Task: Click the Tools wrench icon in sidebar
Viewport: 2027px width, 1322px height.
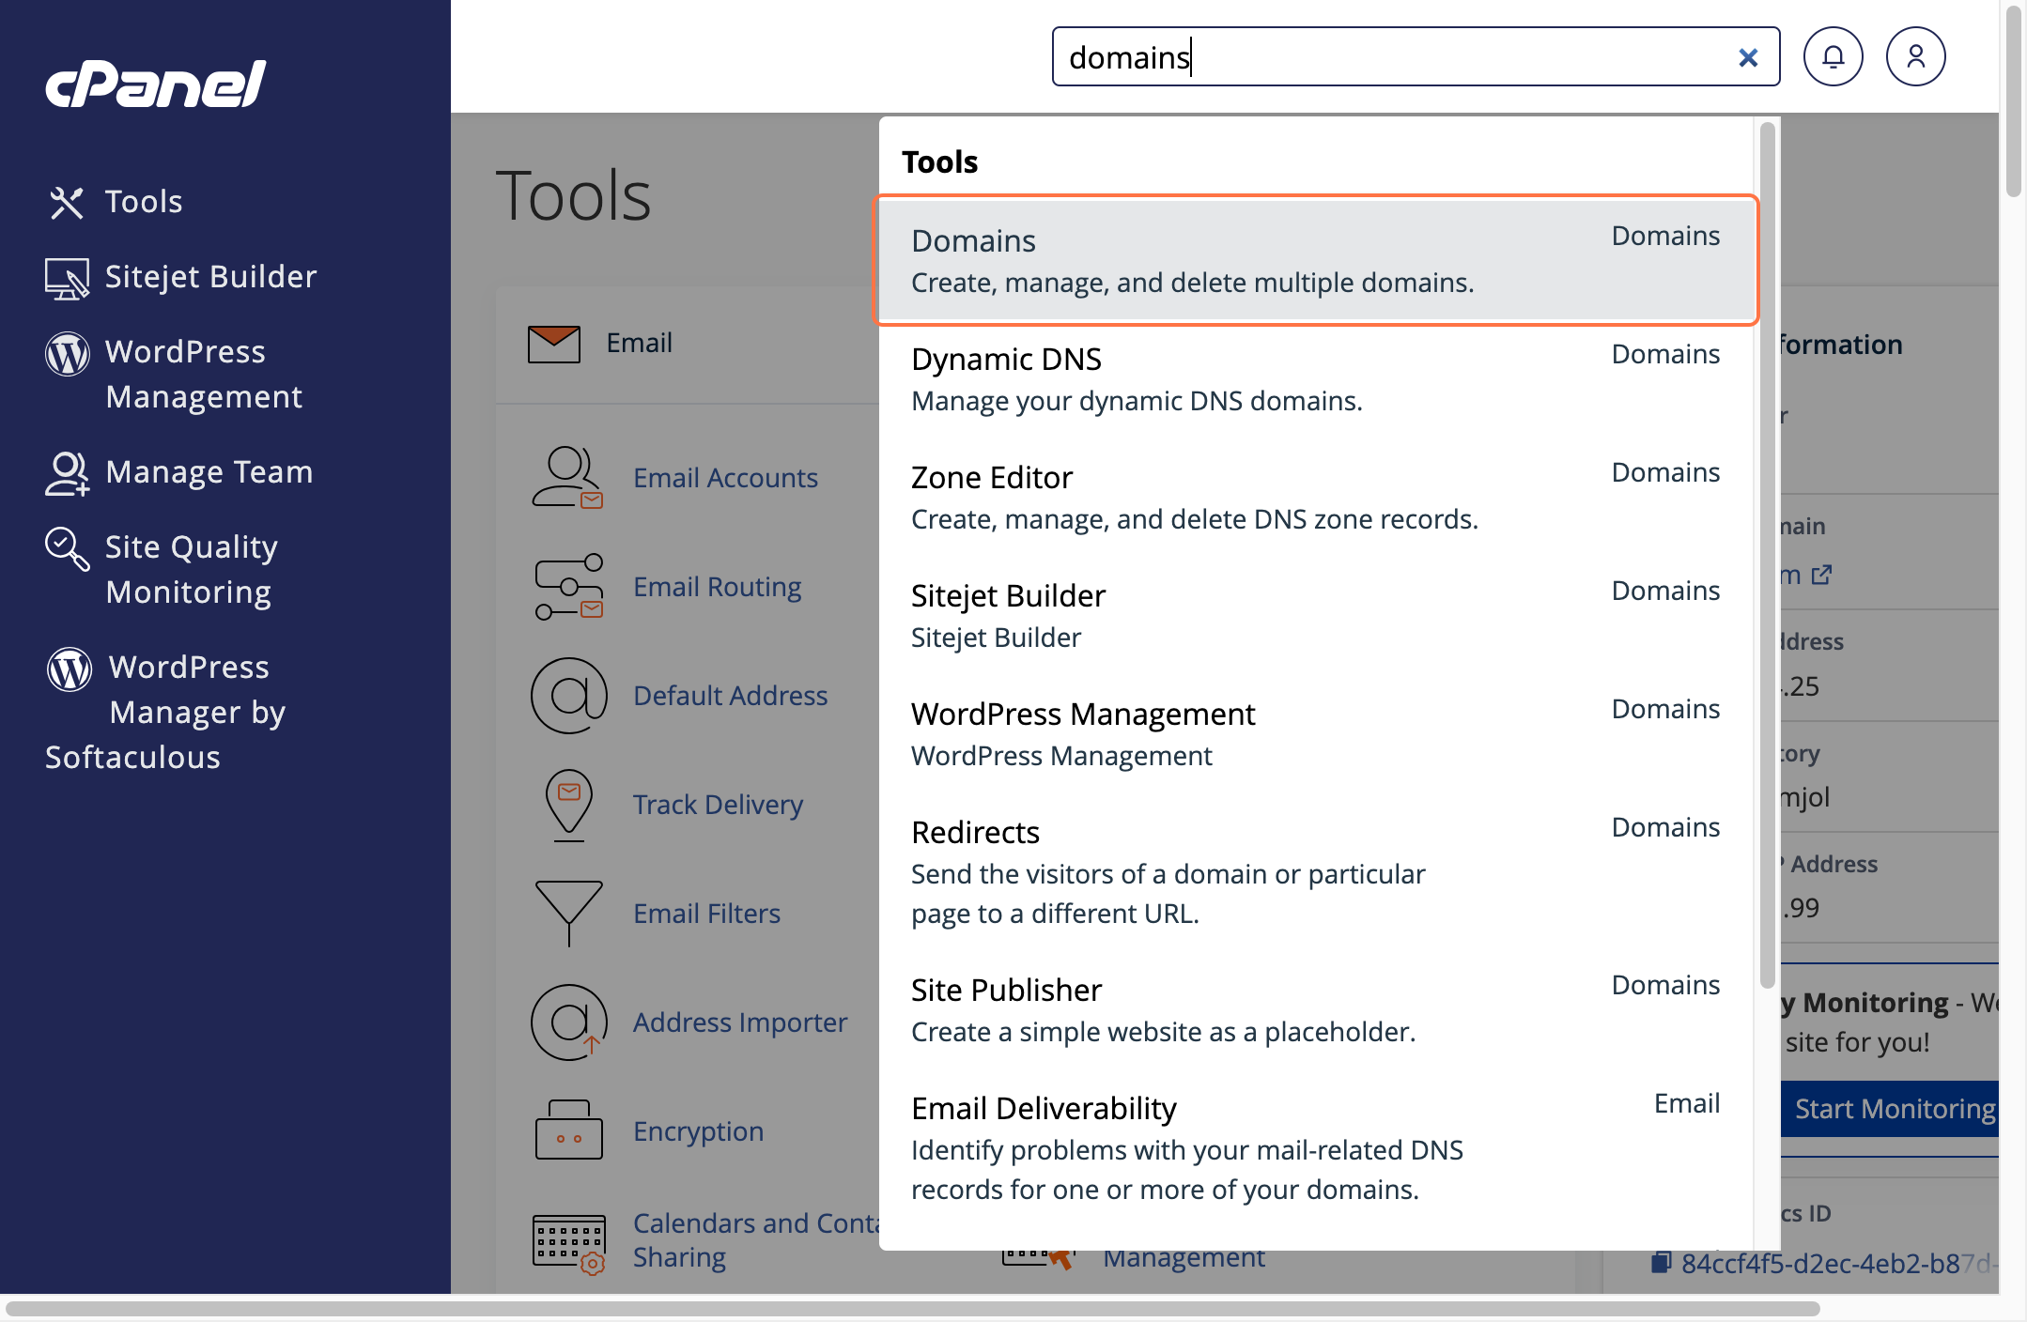Action: (x=66, y=202)
